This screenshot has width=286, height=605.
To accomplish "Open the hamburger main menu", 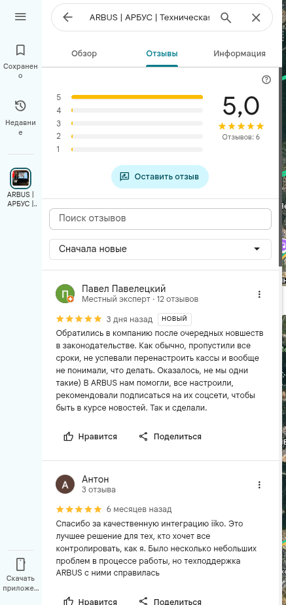I will [20, 16].
